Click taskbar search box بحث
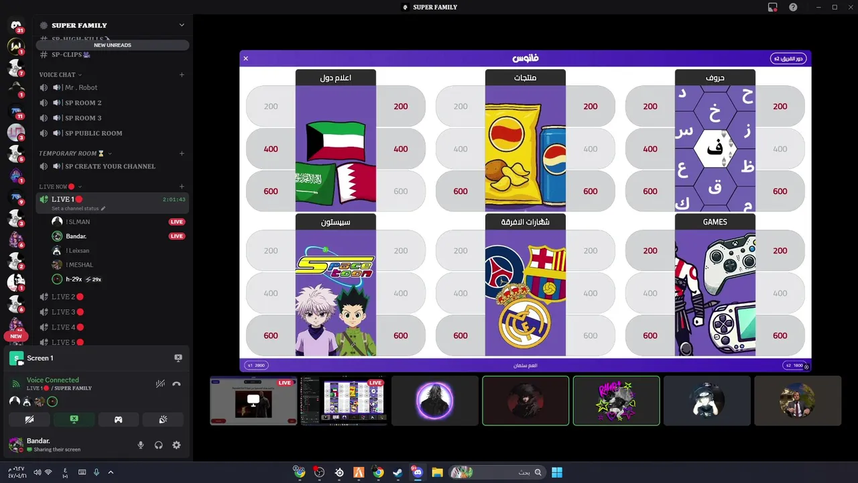Screen dimensions: 858x483 496,472
